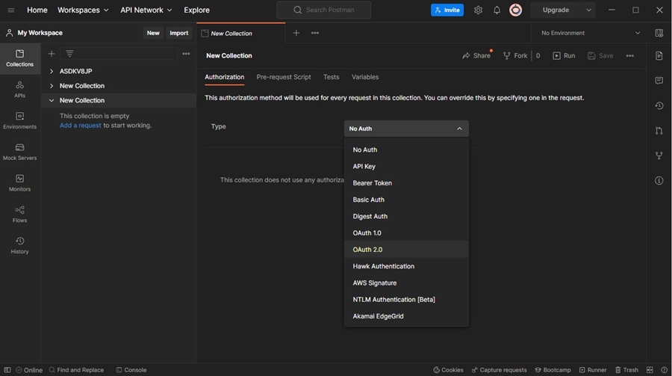Image resolution: width=672 pixels, height=376 pixels.
Task: Choose OAuth 2.0 option
Action: 406,250
